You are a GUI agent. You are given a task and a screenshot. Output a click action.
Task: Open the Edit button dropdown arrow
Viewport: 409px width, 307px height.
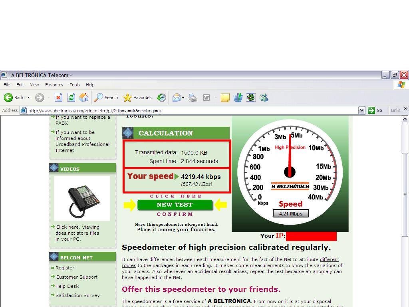[x=215, y=98]
